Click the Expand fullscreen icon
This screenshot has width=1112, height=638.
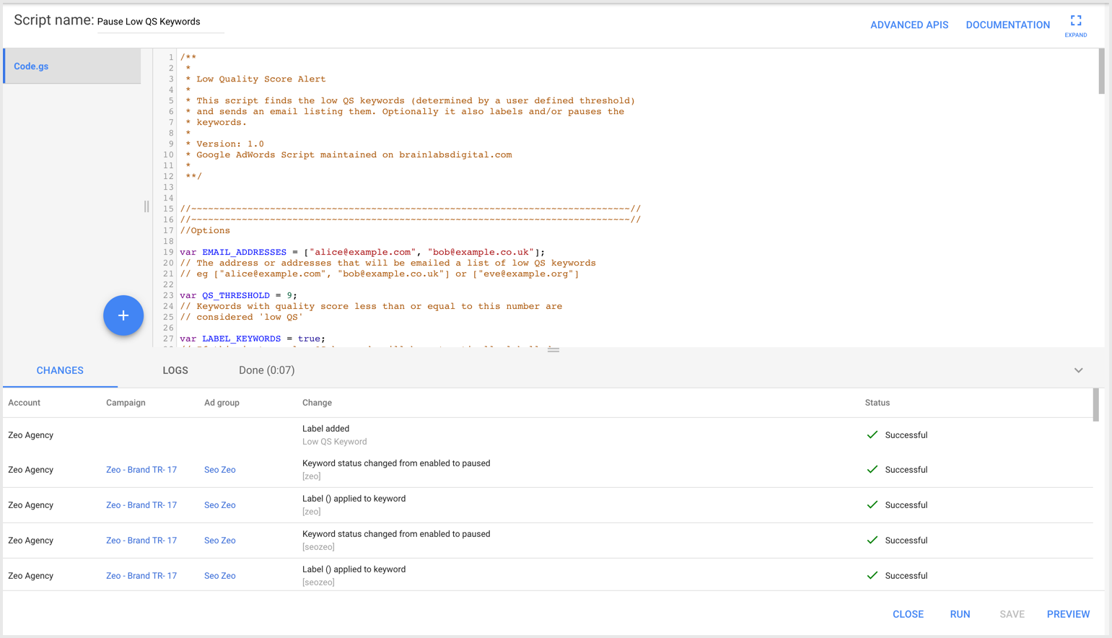tap(1076, 21)
